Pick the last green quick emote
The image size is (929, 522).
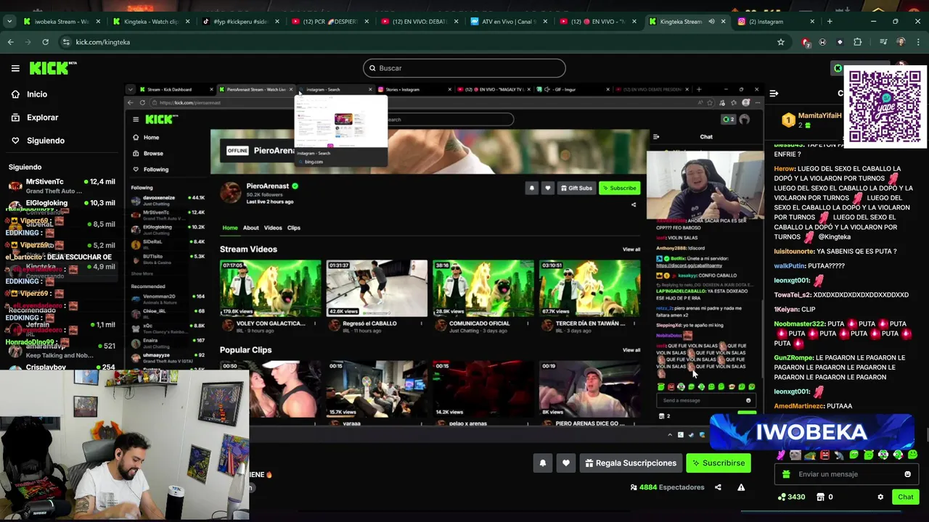pyautogui.click(x=912, y=455)
